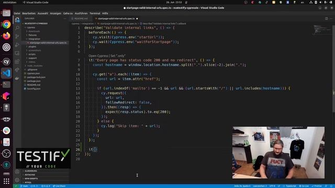Open system volume indicator
The width and height of the screenshot is (335, 188).
click(x=320, y=2)
